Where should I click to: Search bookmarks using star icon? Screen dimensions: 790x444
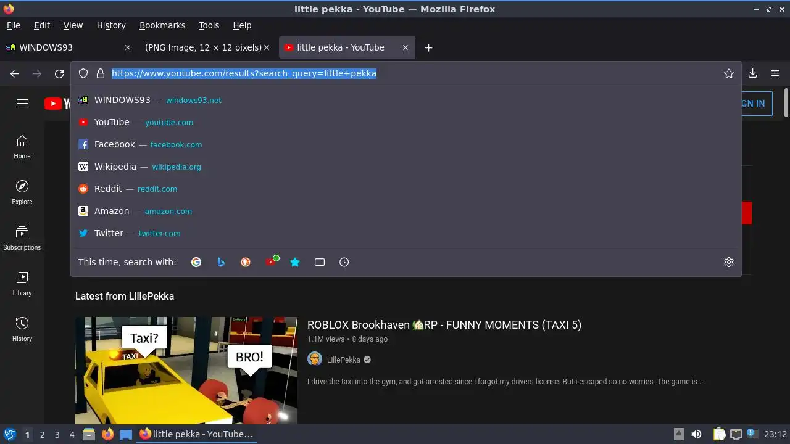[x=295, y=262]
